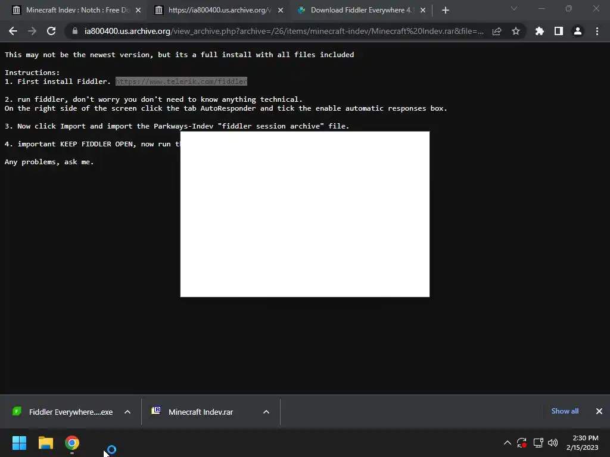610x457 pixels.
Task: Click the white popup box
Action: [305, 214]
